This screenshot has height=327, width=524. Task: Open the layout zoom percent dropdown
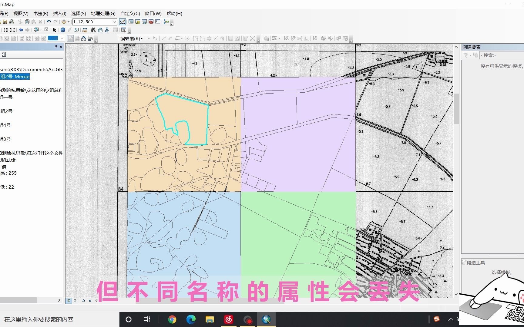[62, 38]
